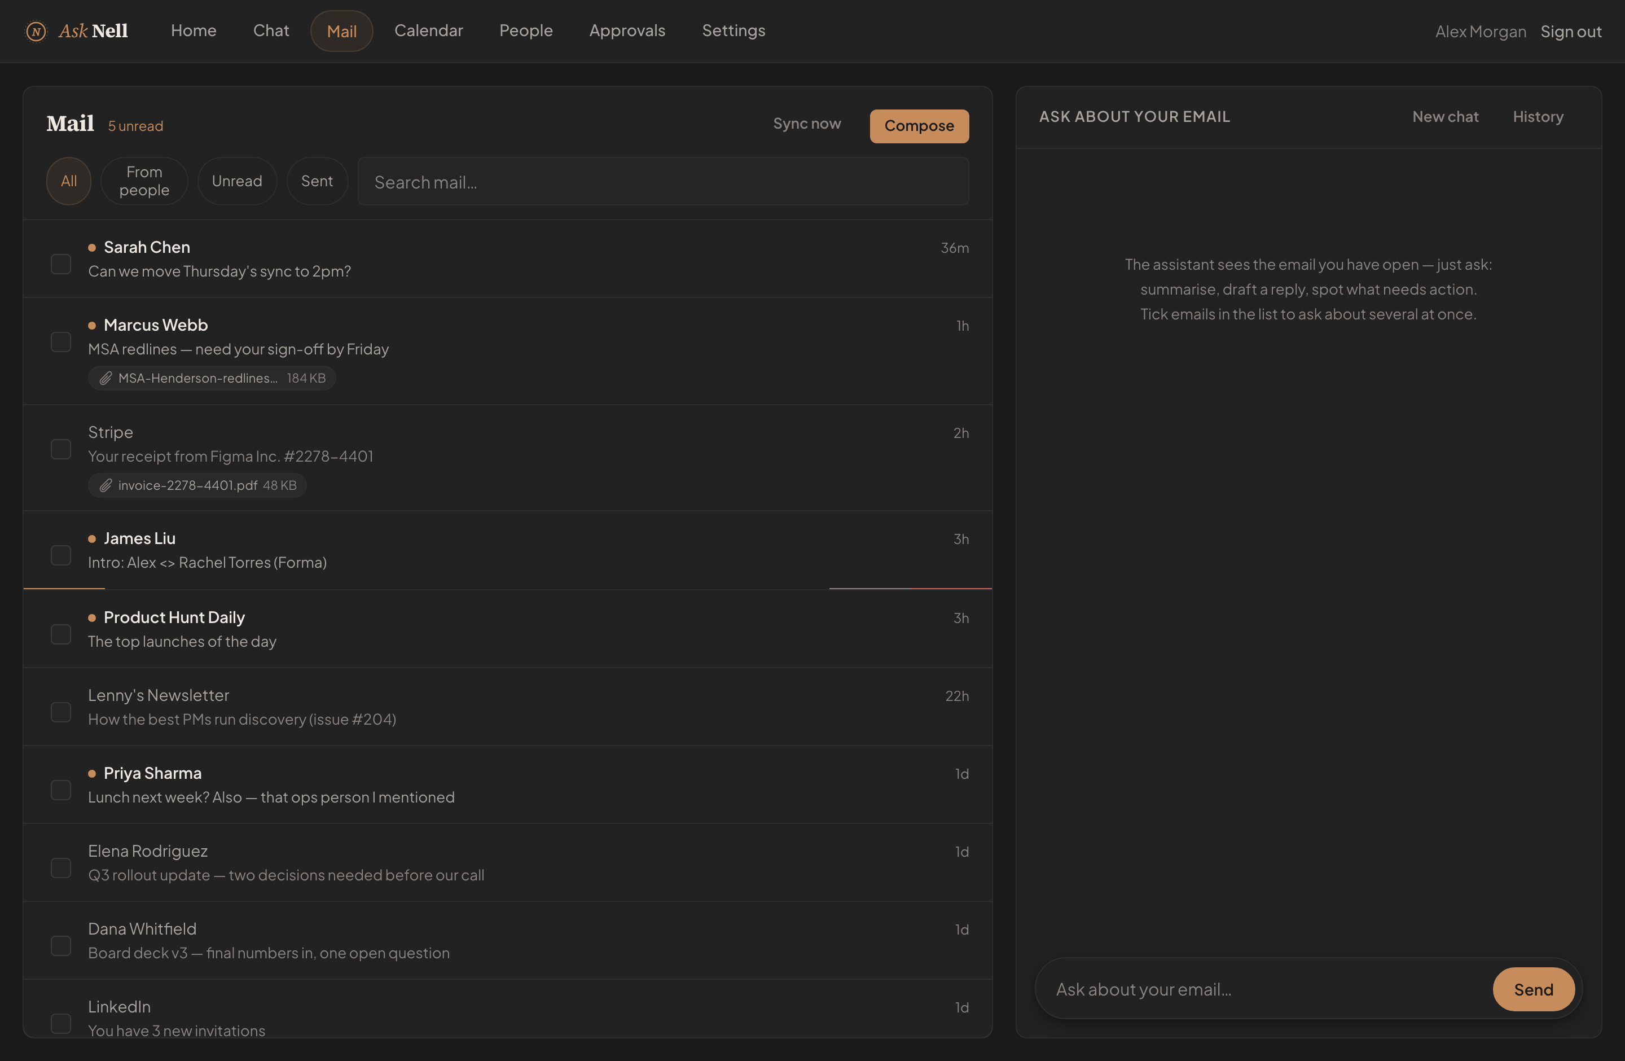Tick the checkbox for Marcus Webb email

click(61, 342)
